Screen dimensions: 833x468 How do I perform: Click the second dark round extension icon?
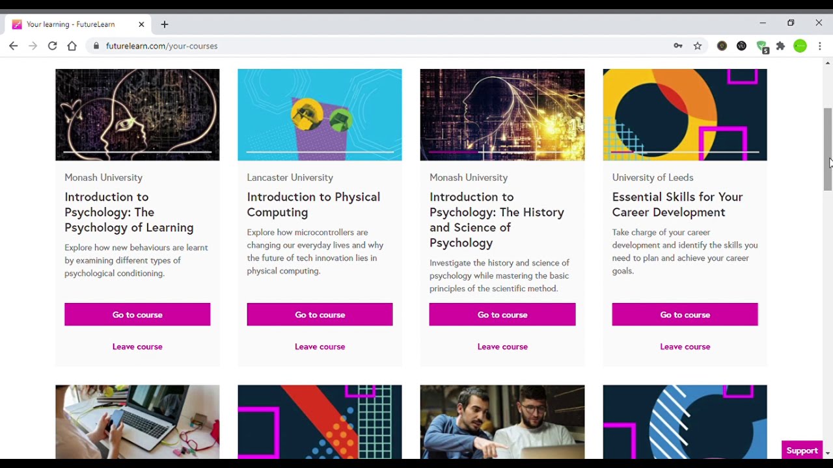pyautogui.click(x=741, y=46)
